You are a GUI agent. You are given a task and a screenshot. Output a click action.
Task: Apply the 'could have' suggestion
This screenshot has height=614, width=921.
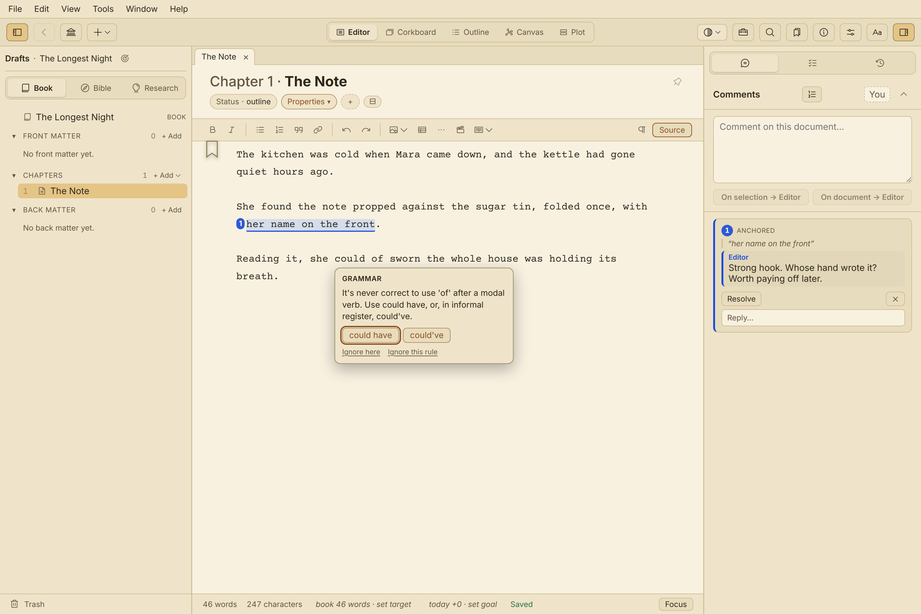pyautogui.click(x=370, y=335)
